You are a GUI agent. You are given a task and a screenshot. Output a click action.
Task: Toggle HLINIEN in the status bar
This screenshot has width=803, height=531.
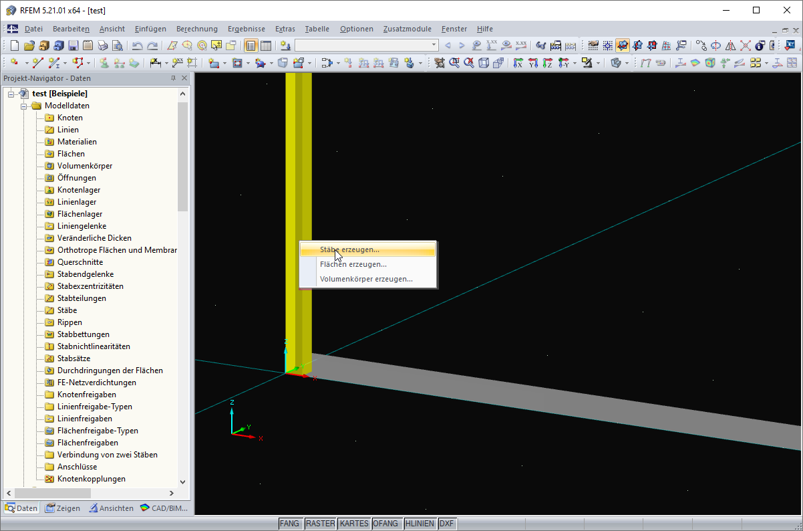pos(420,524)
